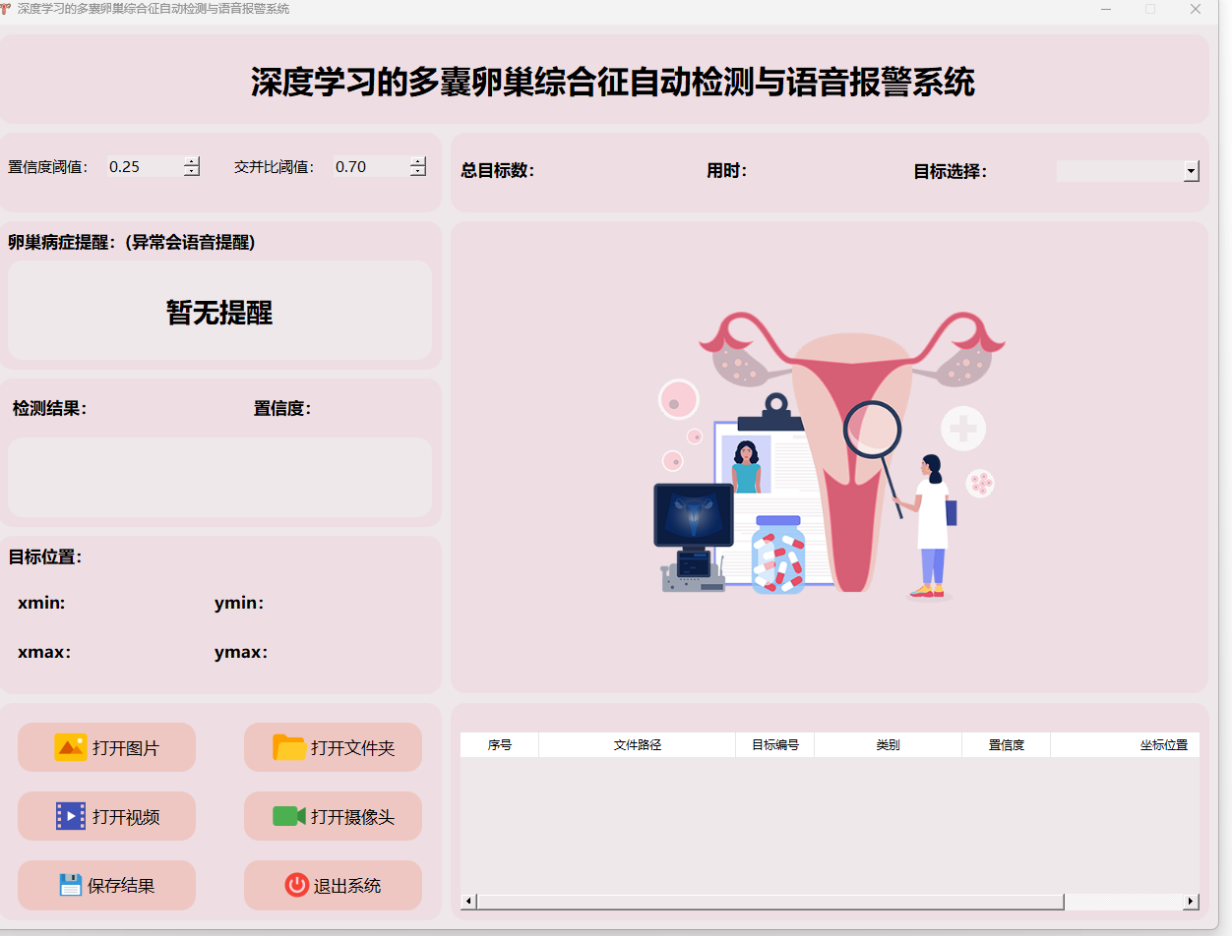Expand the 目标选择 dropdown arrow
The width and height of the screenshot is (1232, 936).
[1192, 171]
